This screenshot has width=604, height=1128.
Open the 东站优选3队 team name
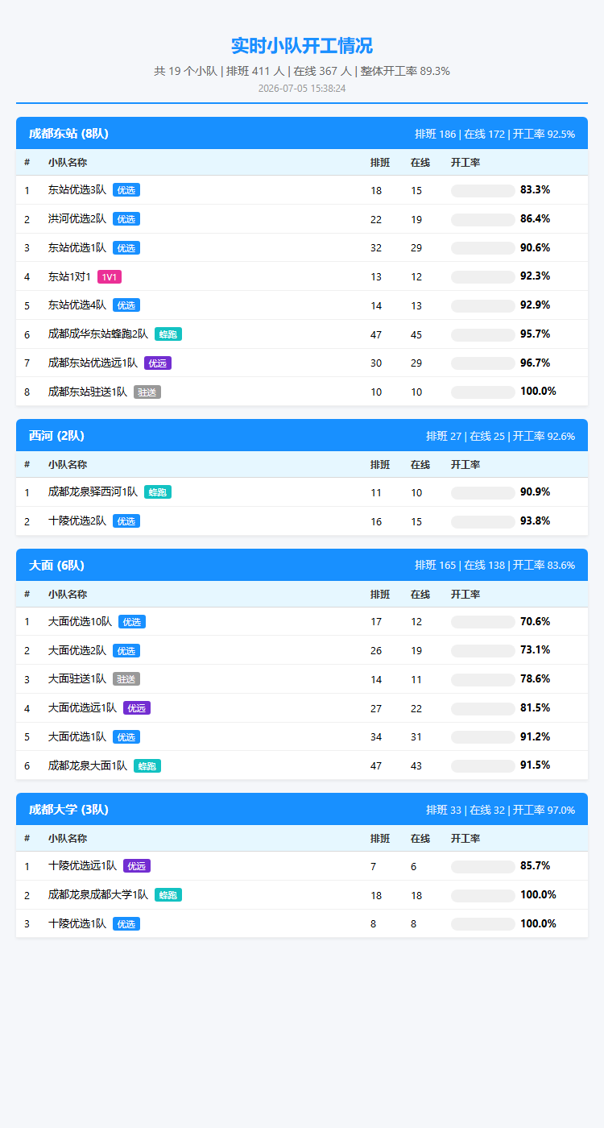pyautogui.click(x=77, y=190)
